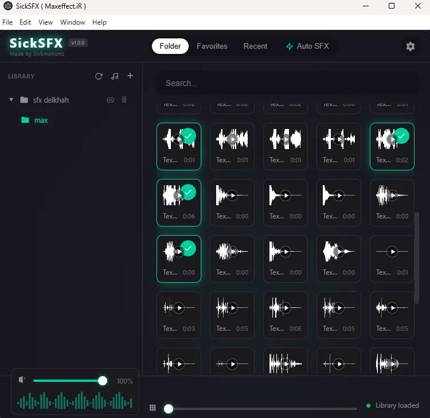Mute audio with the speaker icon
This screenshot has width=430, height=418.
tap(22, 380)
